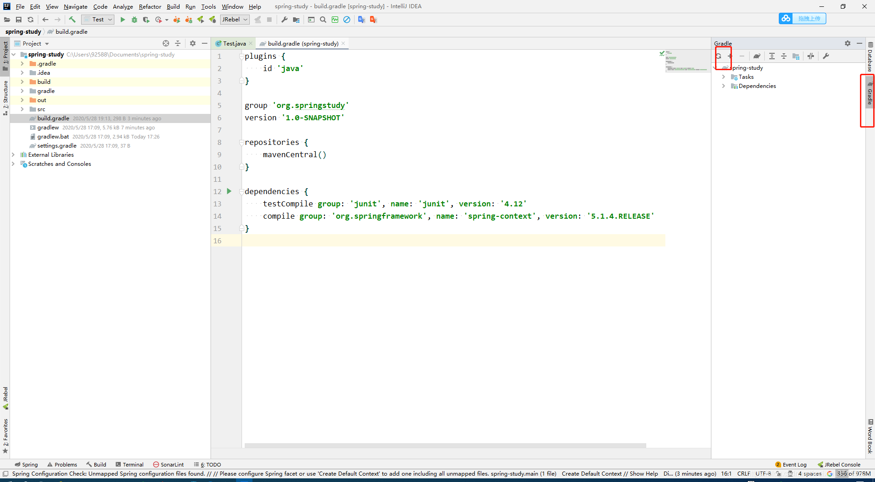Expand External Libraries node
Screen dimensions: 875x482
(x=13, y=155)
